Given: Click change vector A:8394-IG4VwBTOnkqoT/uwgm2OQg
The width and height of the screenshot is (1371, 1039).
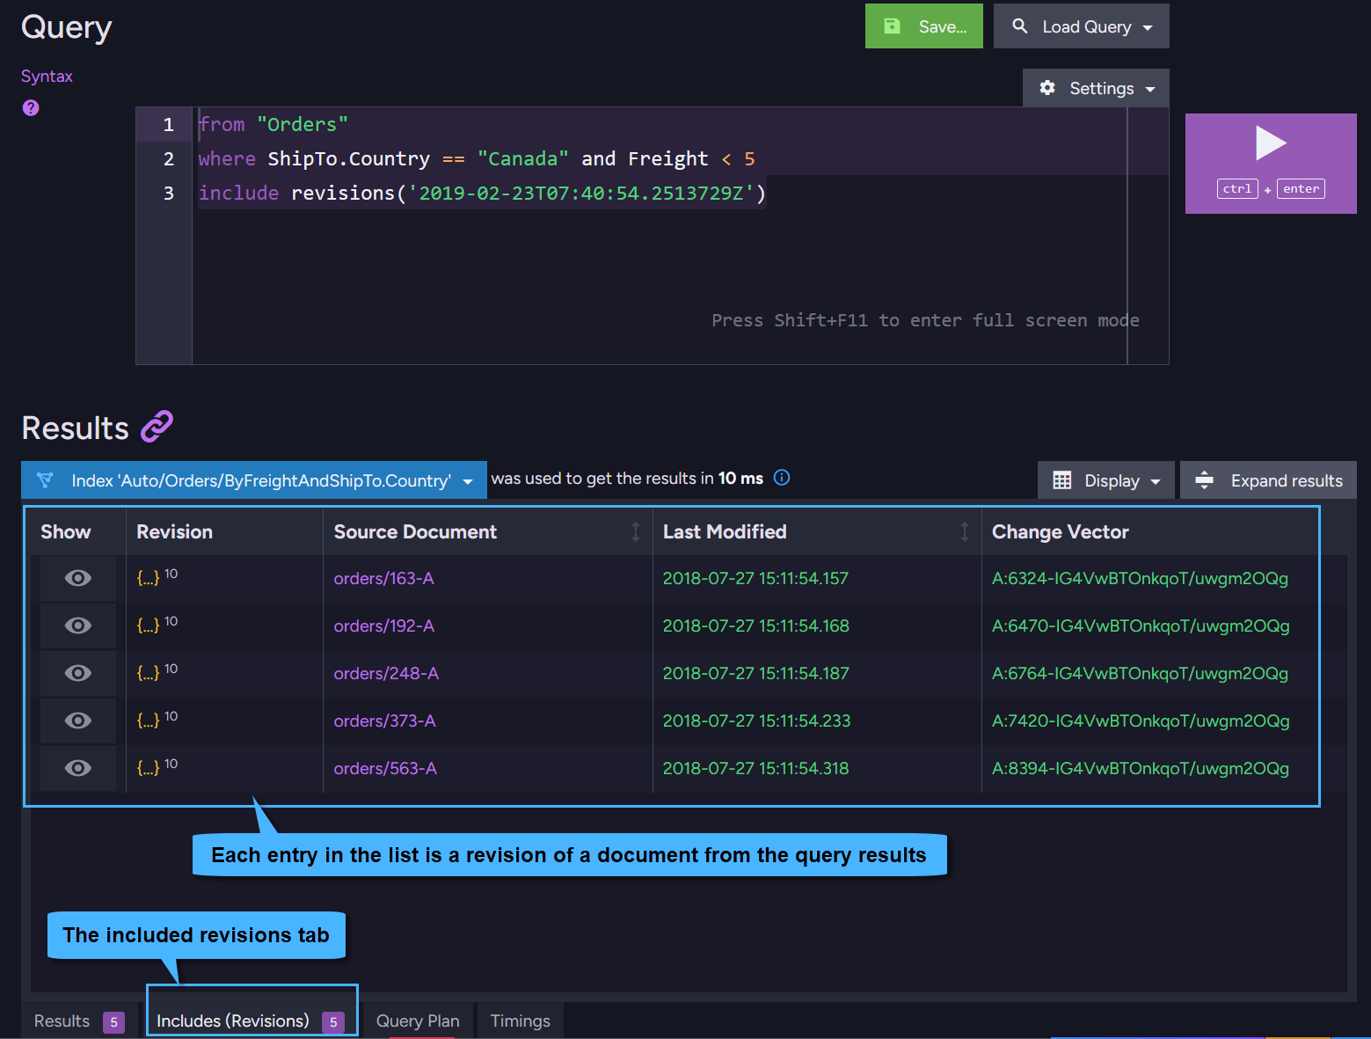Looking at the screenshot, I should 1141,768.
